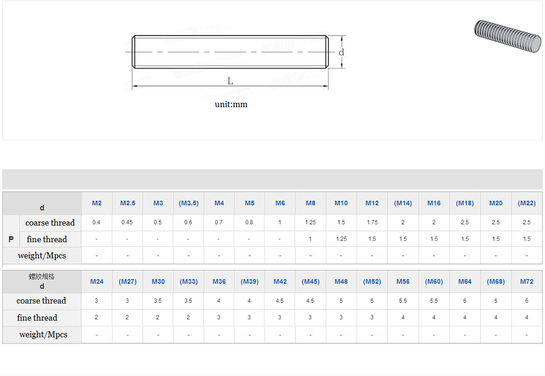Click the M12 coarse thread value 1.75
545x376 pixels.
[x=372, y=222]
